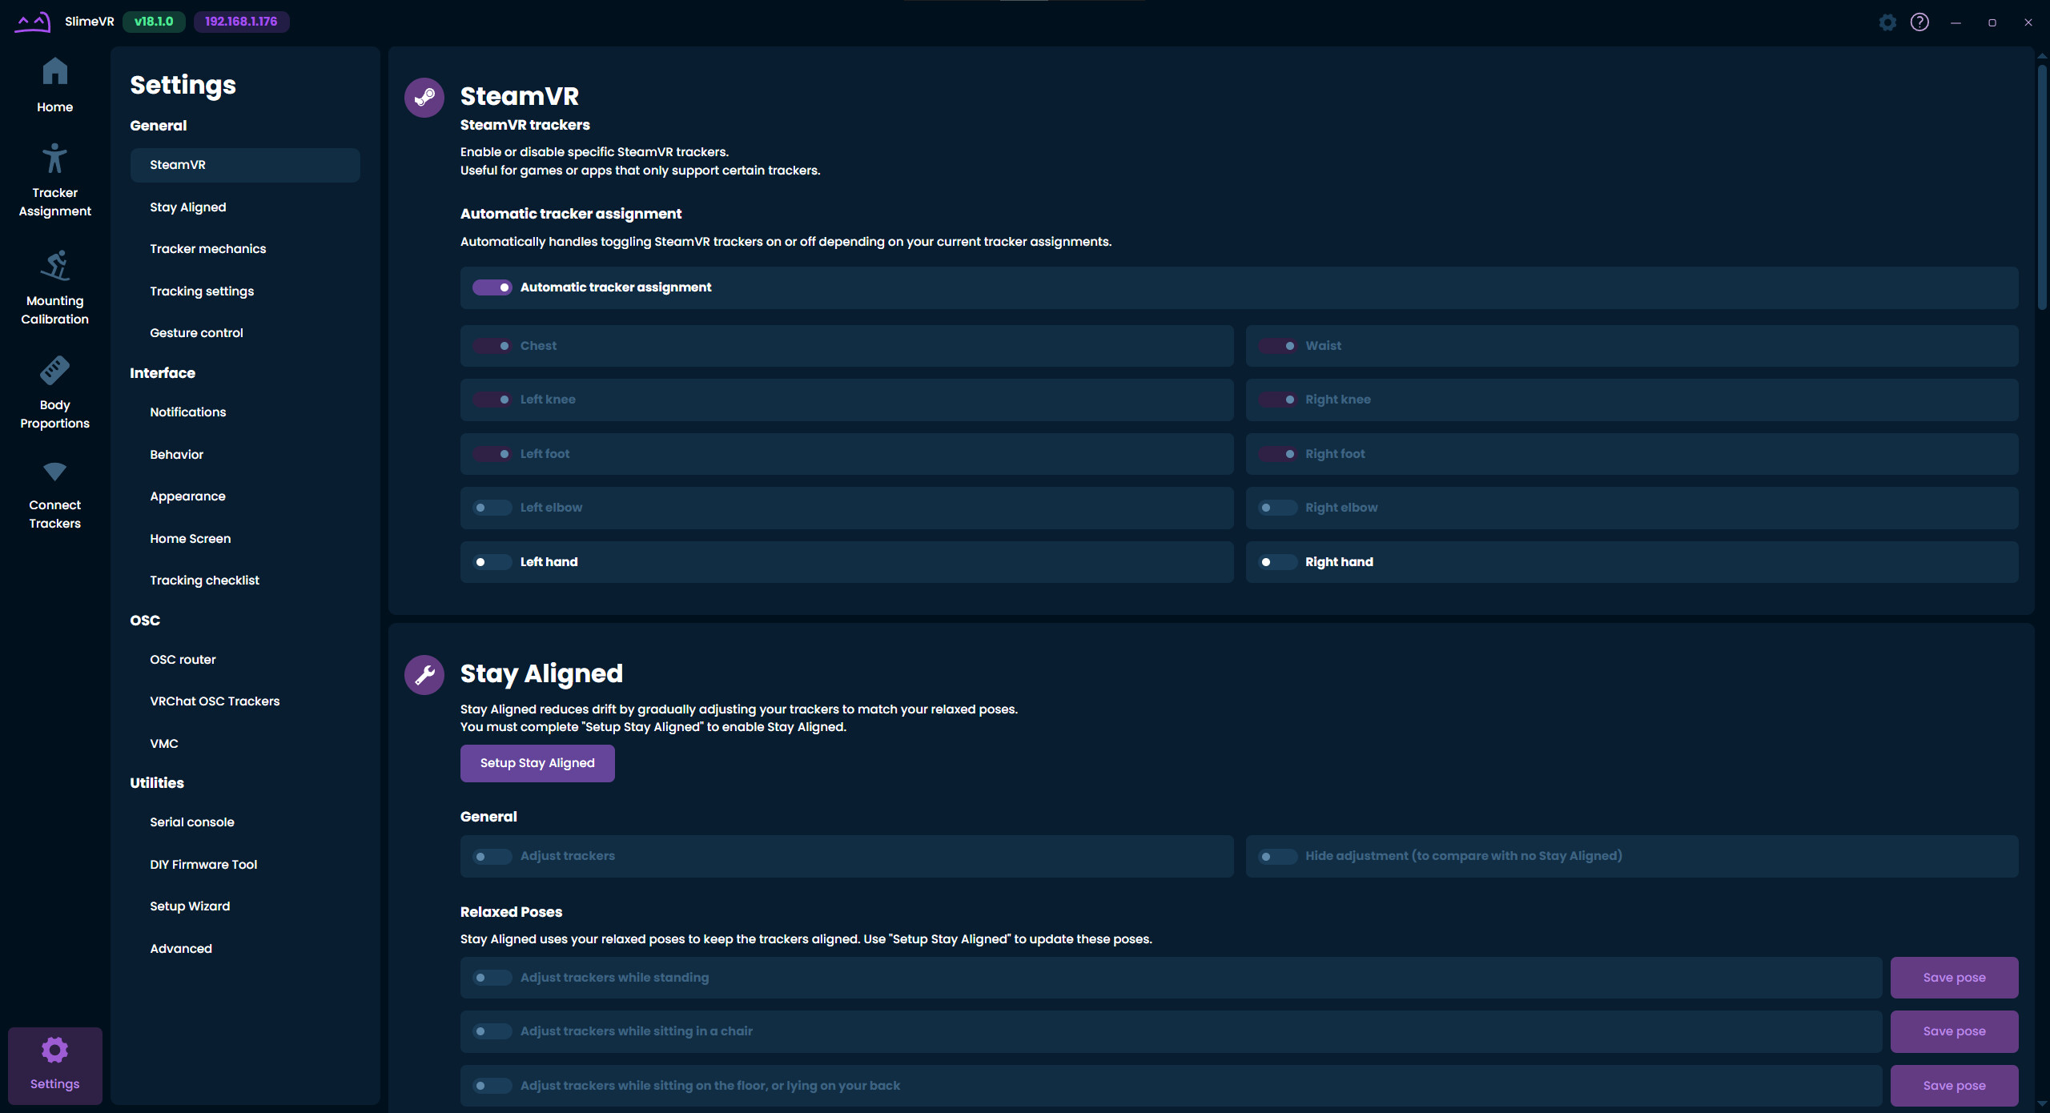
Task: Click the gear icon in the title bar
Action: [1887, 22]
